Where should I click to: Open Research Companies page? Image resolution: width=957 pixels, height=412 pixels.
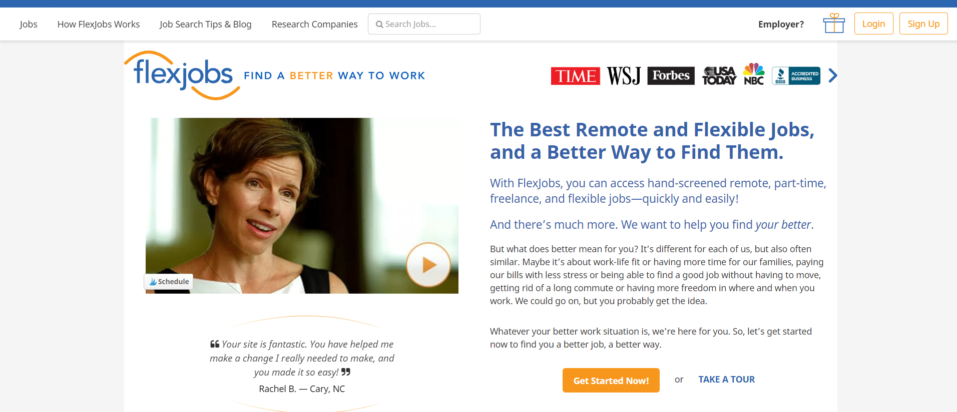tap(314, 24)
